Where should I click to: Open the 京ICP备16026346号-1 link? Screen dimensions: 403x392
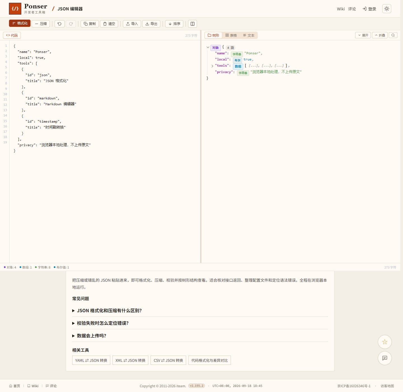point(354,386)
